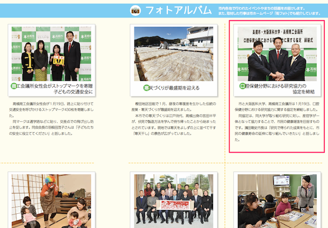
Task: Open the kanten drying field photo
Action: [174, 53]
